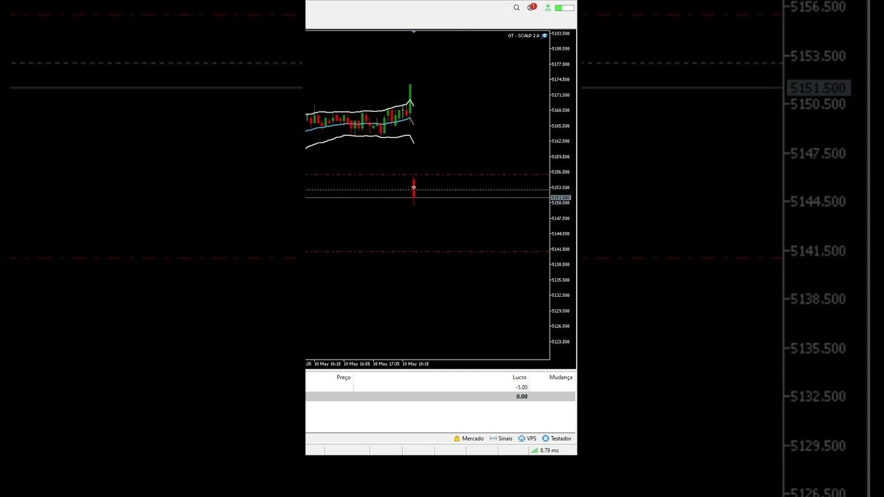This screenshot has height=497, width=884.
Task: Open the search magnifier icon
Action: coord(516,8)
